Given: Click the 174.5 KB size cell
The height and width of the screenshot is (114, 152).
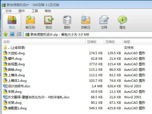Looking at the screenshot, I should [x=96, y=53].
